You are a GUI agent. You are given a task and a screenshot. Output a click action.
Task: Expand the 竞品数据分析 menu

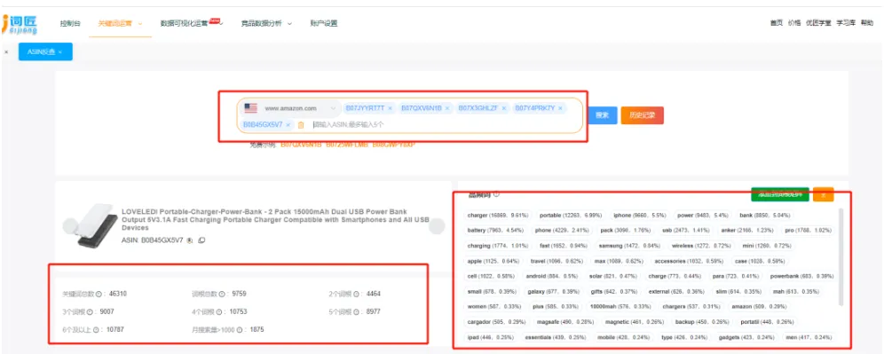266,23
